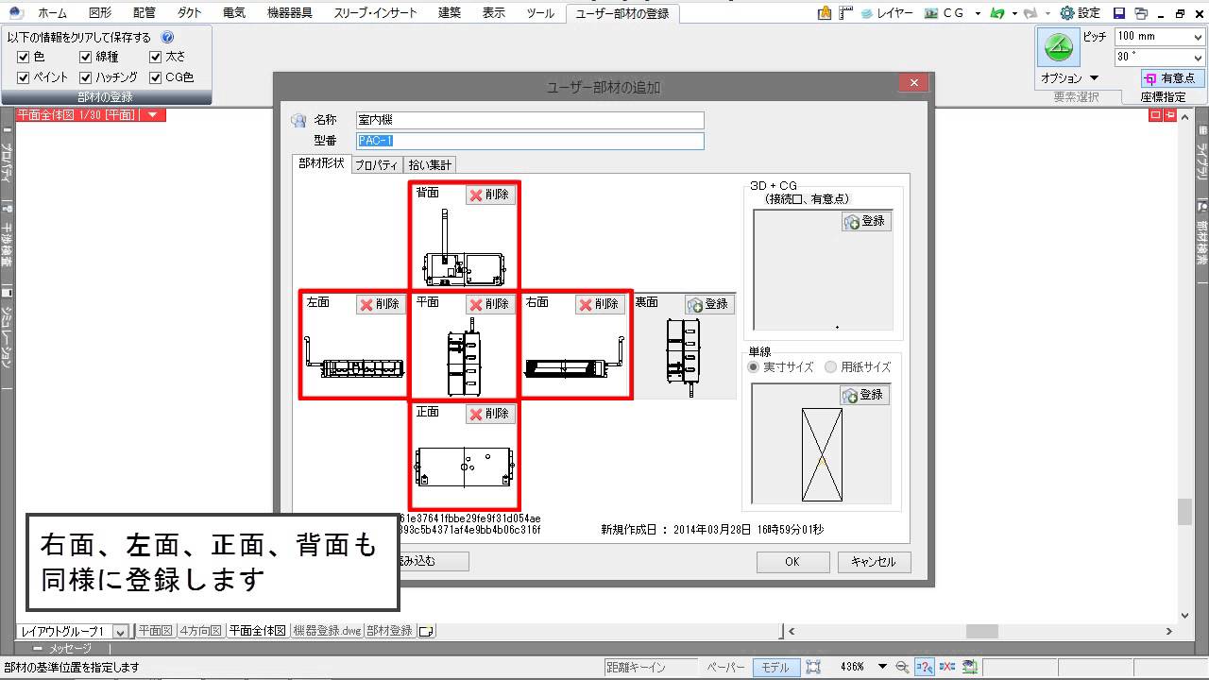Switch to 4方向図 sheet tab
This screenshot has height=680, width=1209.
click(x=201, y=631)
